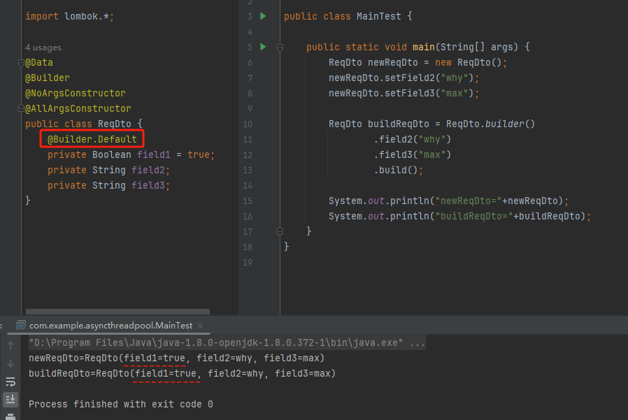
Task: Click the newReqDto.setField3("max") statement
Action: point(404,93)
